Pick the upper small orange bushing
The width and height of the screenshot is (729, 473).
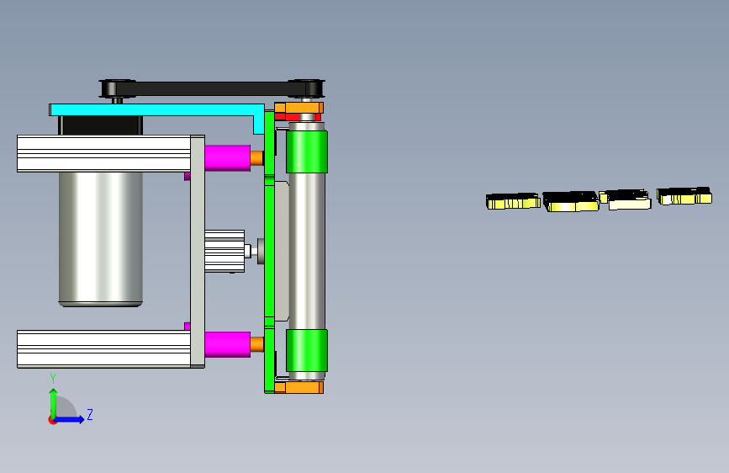pyautogui.click(x=257, y=158)
